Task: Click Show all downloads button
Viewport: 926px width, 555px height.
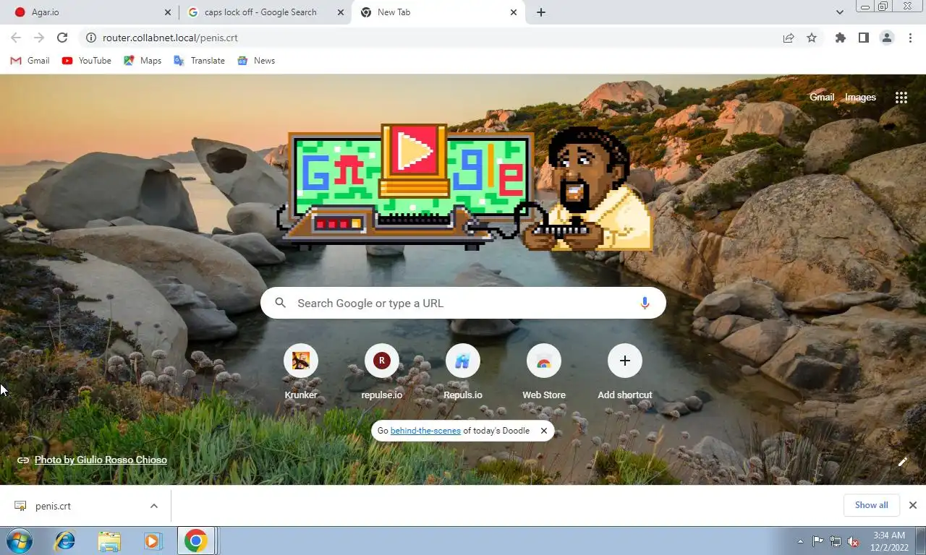Action: tap(871, 505)
